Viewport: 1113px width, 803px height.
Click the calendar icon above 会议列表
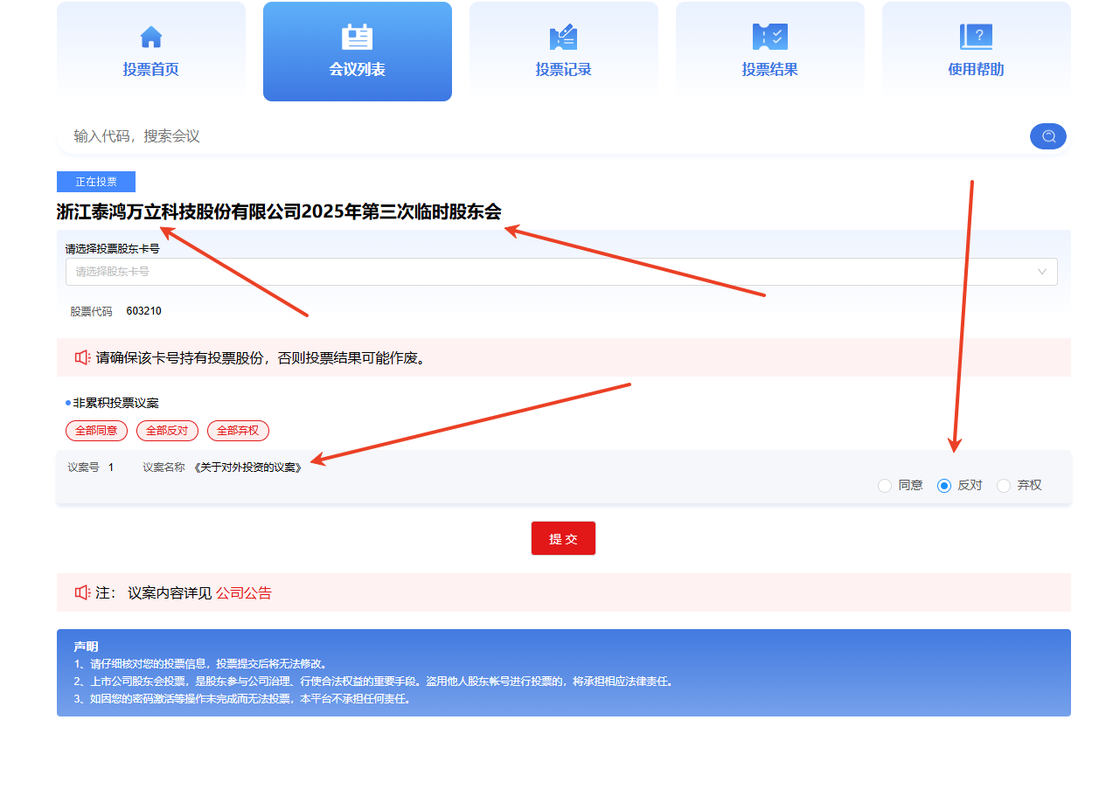tap(357, 37)
